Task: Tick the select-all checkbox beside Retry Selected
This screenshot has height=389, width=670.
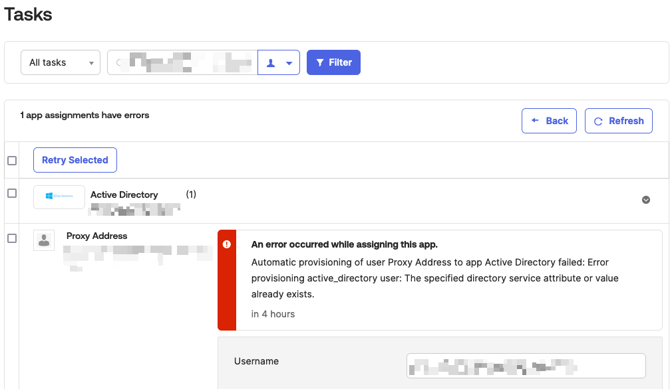Action: (x=12, y=161)
